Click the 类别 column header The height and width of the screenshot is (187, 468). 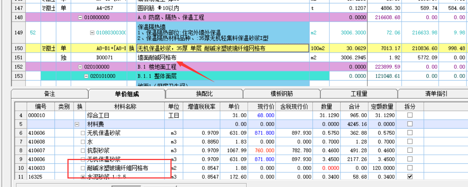pyautogui.click(x=64, y=107)
